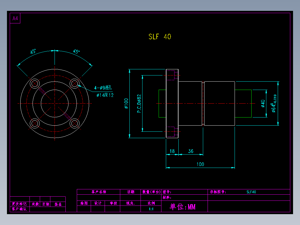Select the 材料: field label
Screen dimensions: 300x225
pos(167,198)
